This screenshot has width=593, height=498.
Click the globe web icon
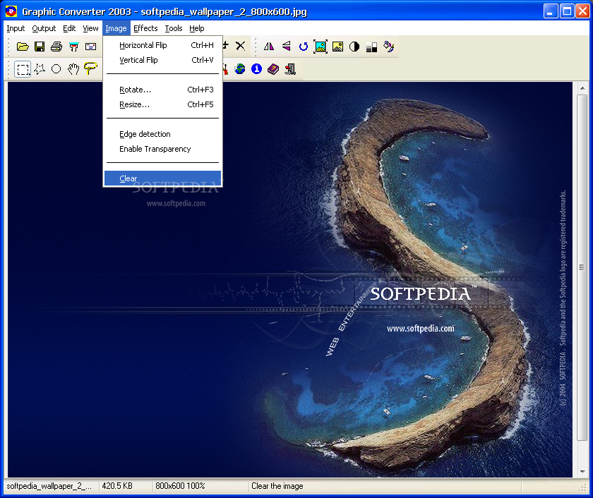(239, 68)
